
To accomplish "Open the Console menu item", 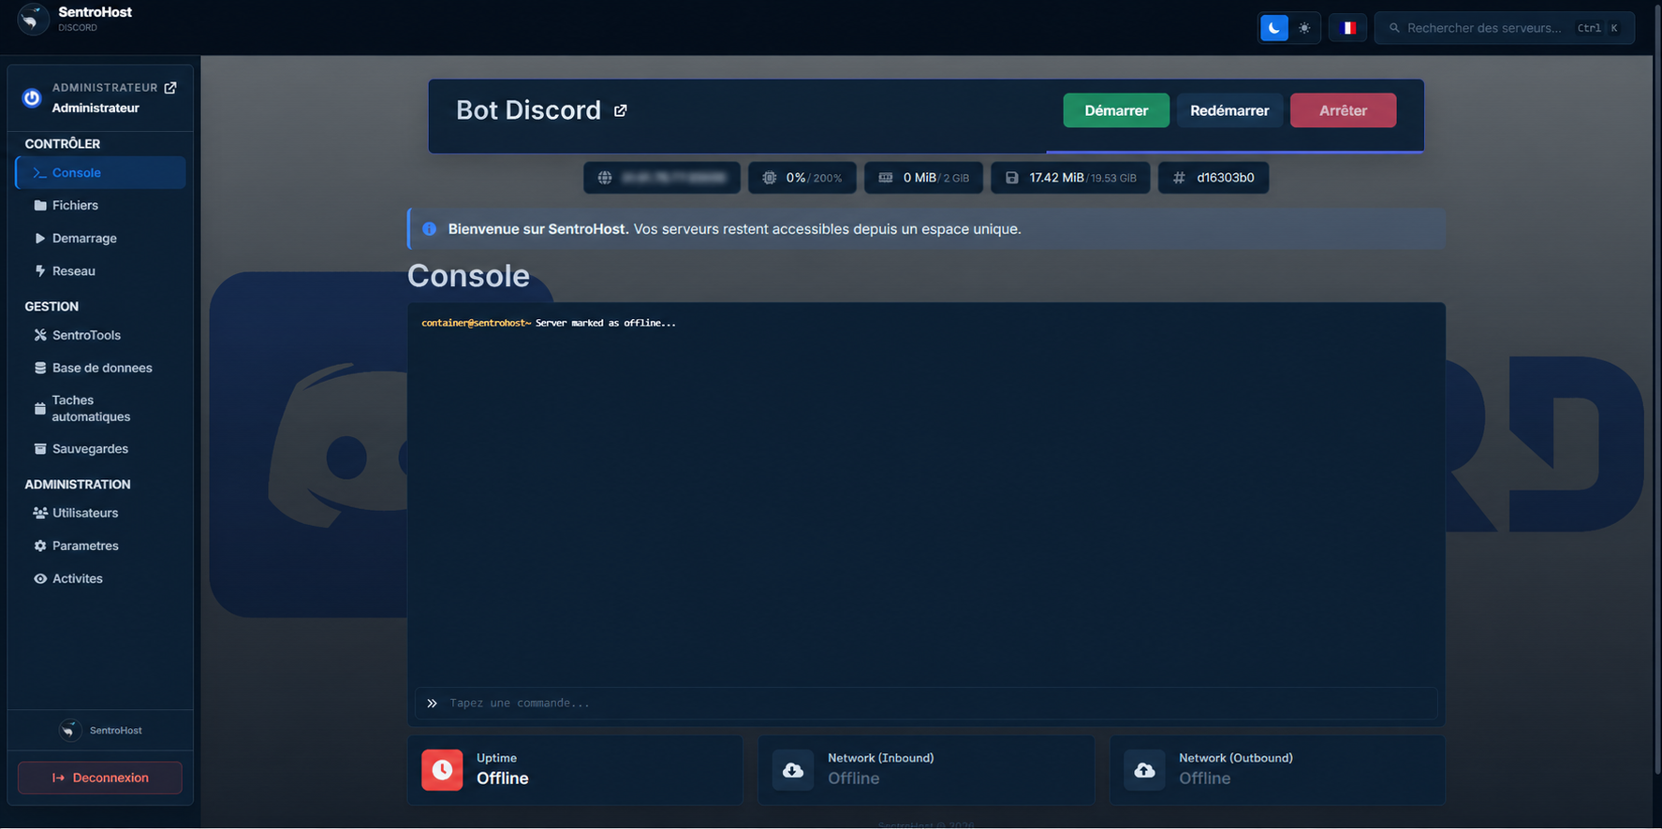I will click(x=100, y=172).
